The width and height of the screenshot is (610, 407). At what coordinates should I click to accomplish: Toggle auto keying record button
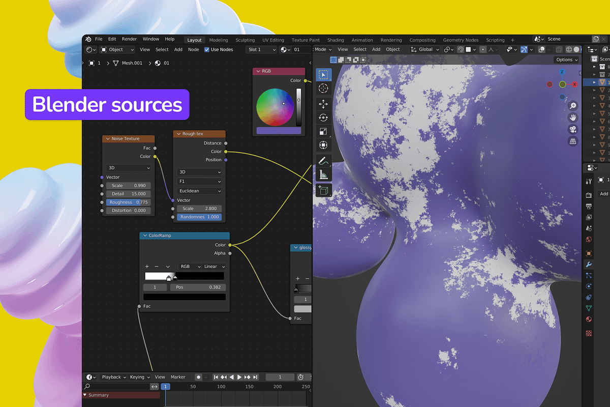[199, 377]
